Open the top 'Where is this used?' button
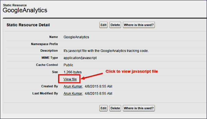This screenshot has width=207, height=119. point(139,25)
